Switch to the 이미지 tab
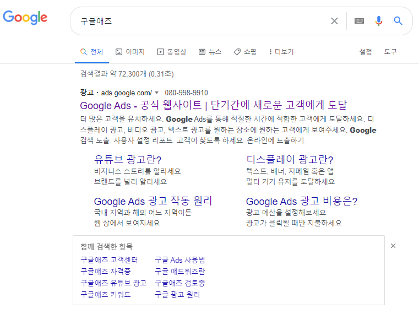 point(130,52)
